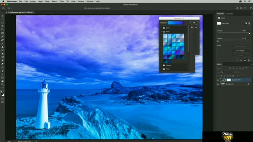Switch to the Gradients tab
The image size is (253, 142).
pos(230,14)
